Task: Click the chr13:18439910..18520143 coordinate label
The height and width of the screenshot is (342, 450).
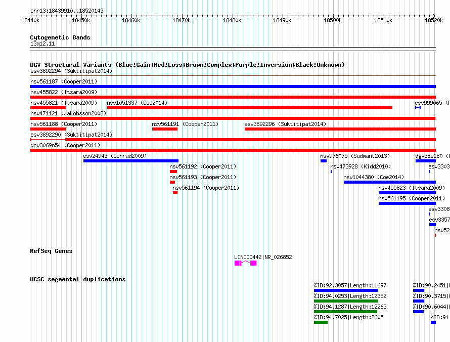Action: 67,11
